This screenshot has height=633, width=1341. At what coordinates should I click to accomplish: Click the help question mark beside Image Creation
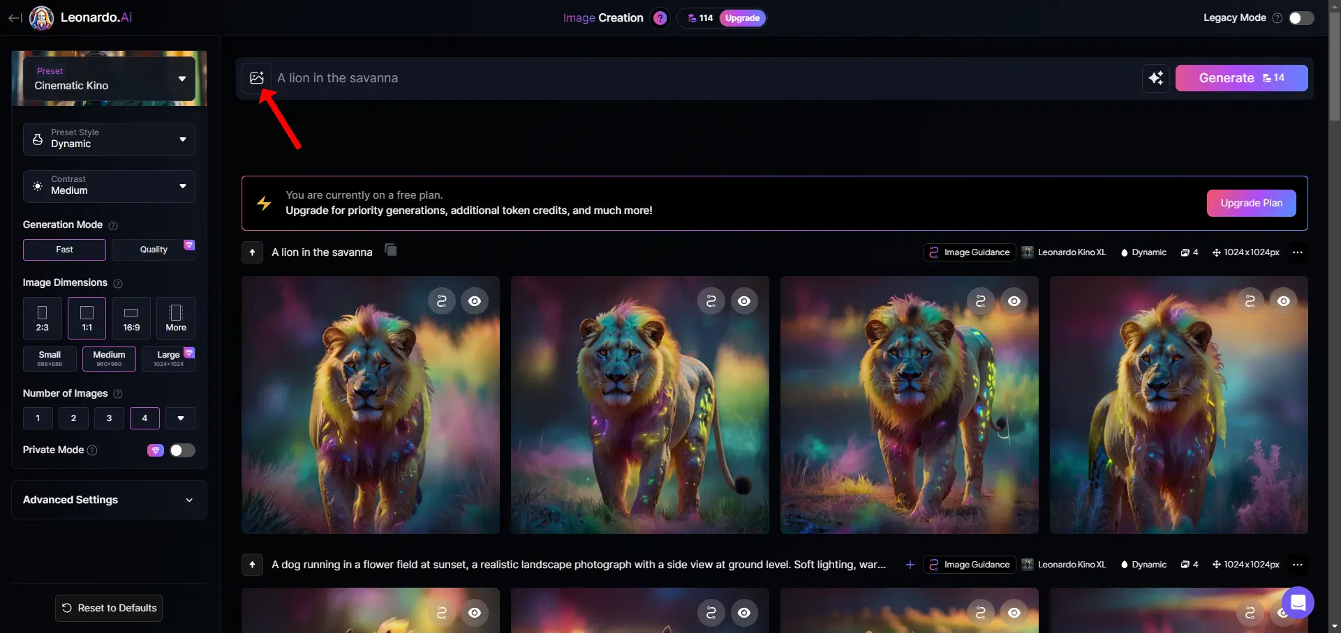pos(660,18)
